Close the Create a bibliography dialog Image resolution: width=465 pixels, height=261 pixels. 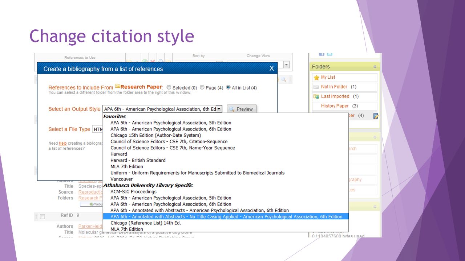click(271, 69)
